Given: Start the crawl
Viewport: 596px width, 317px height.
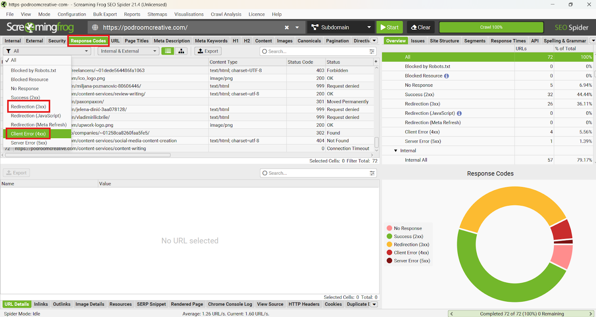Looking at the screenshot, I should [390, 27].
